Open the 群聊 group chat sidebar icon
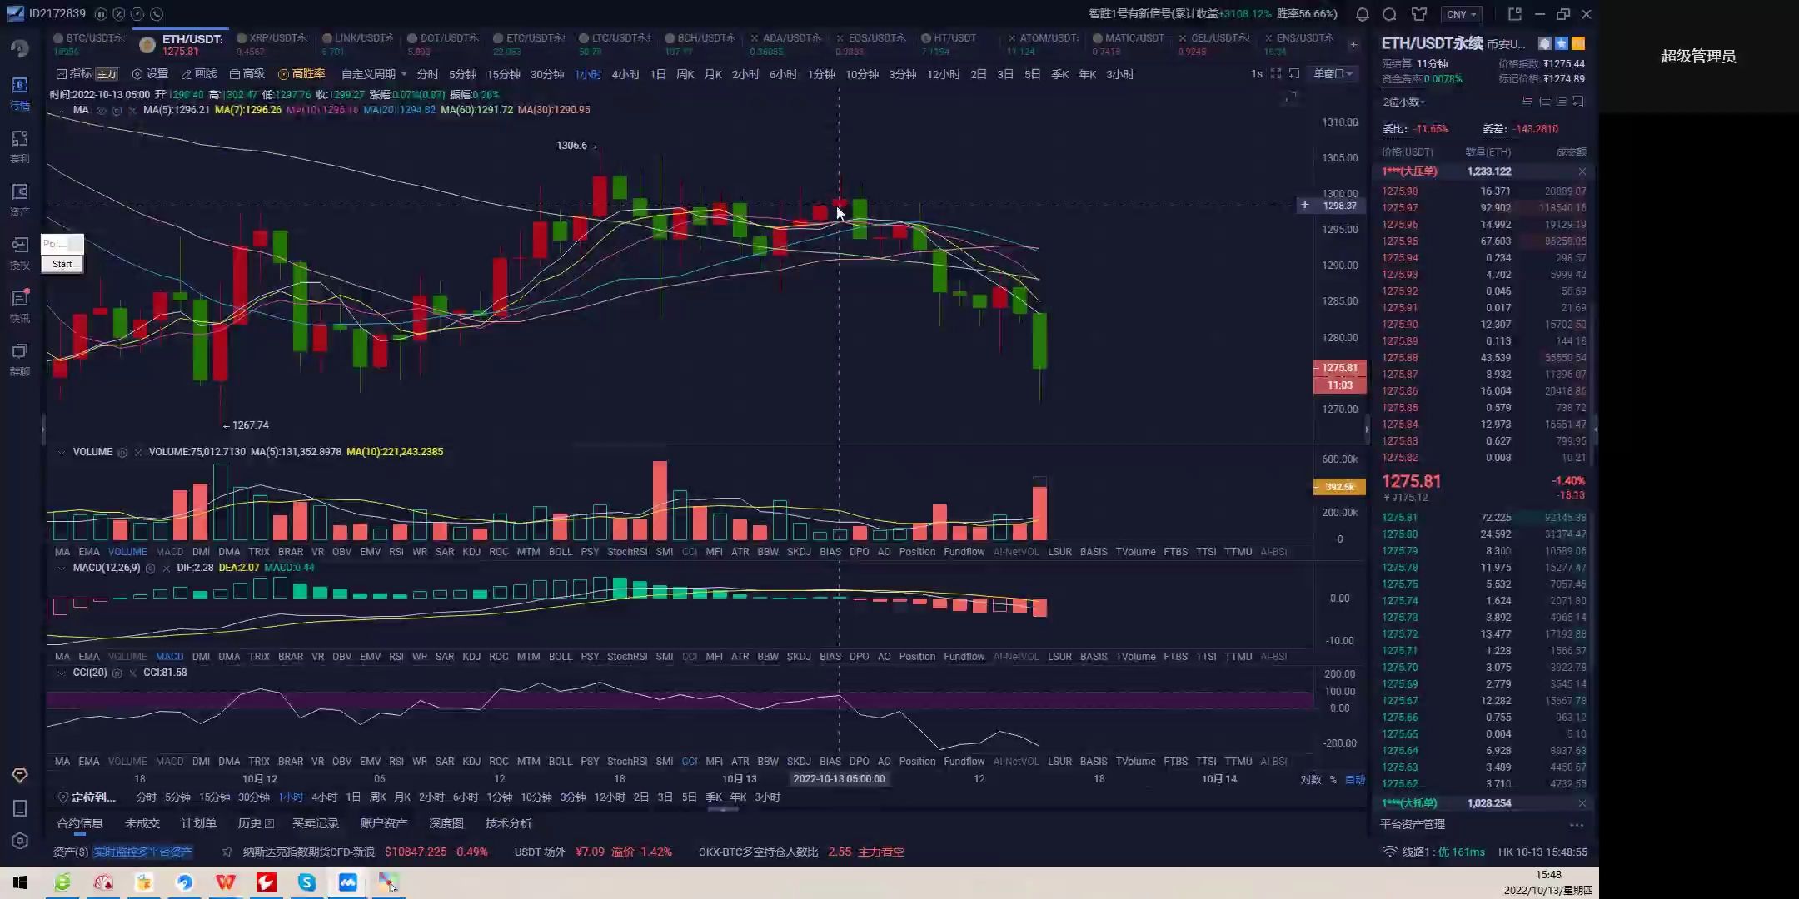Viewport: 1799px width, 899px height. coord(20,360)
